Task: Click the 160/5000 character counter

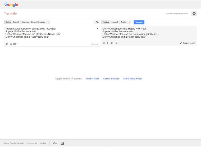Action: pos(94,44)
